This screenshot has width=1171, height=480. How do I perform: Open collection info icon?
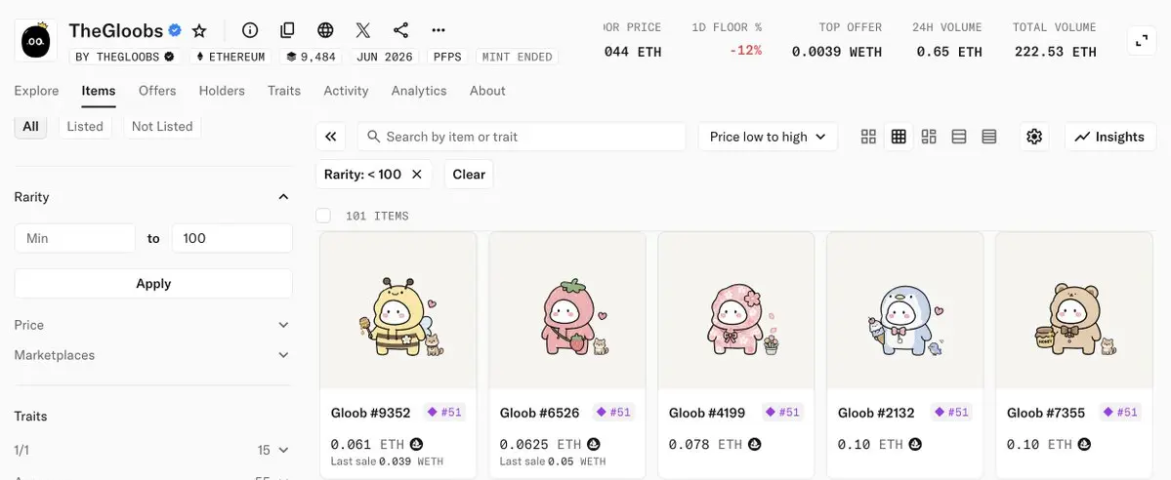pyautogui.click(x=250, y=30)
